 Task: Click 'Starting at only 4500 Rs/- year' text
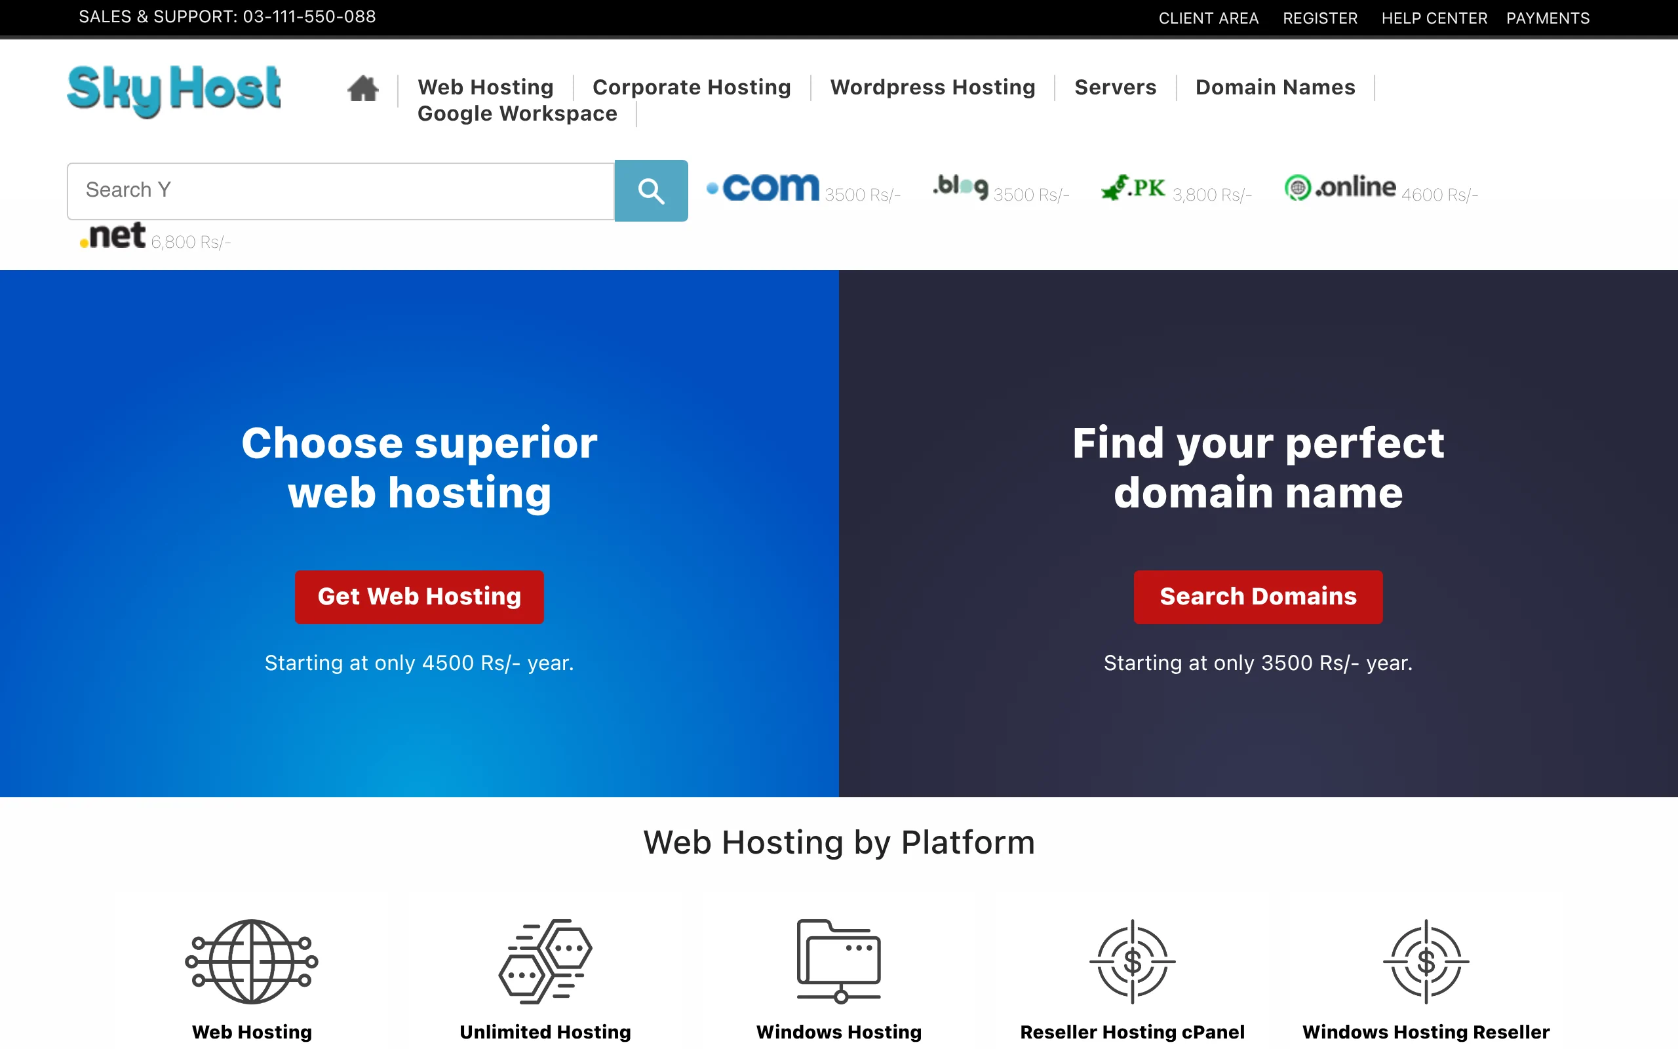pyautogui.click(x=419, y=663)
